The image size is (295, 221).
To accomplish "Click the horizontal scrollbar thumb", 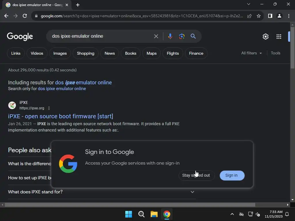I will click(x=130, y=205).
